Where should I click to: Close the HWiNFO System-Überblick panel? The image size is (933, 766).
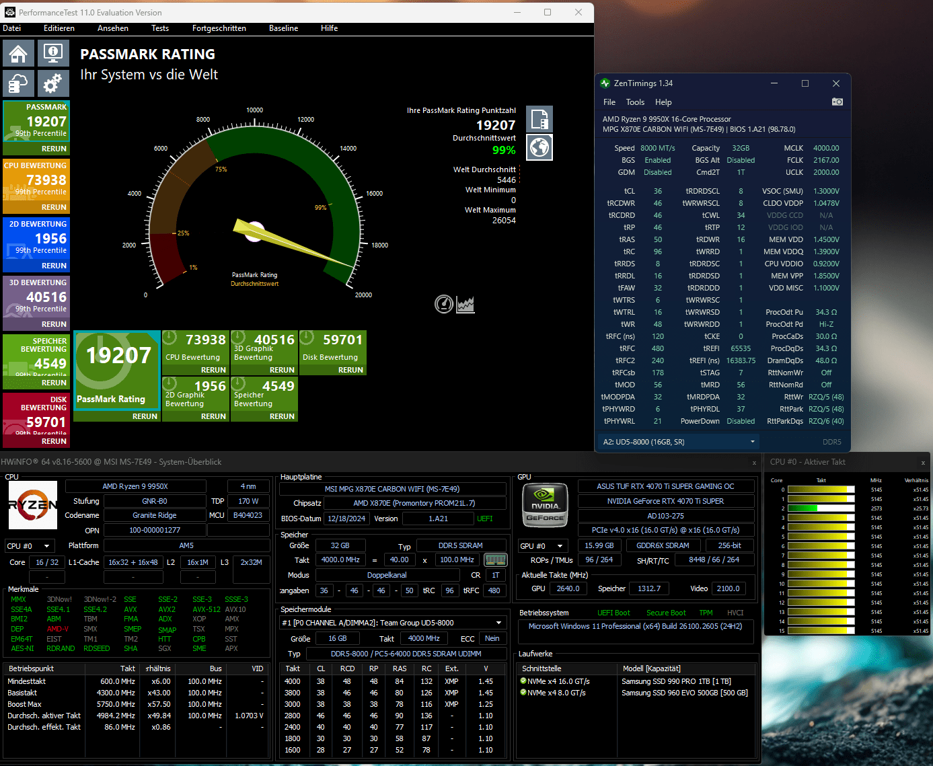pyautogui.click(x=754, y=463)
